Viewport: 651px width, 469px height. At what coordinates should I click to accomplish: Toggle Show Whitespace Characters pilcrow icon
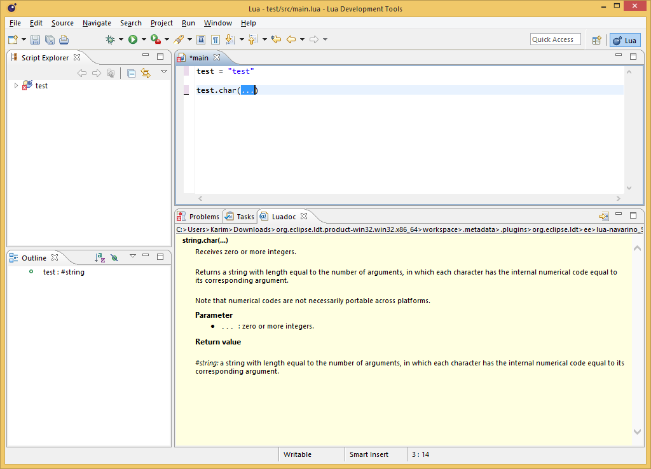pos(216,39)
